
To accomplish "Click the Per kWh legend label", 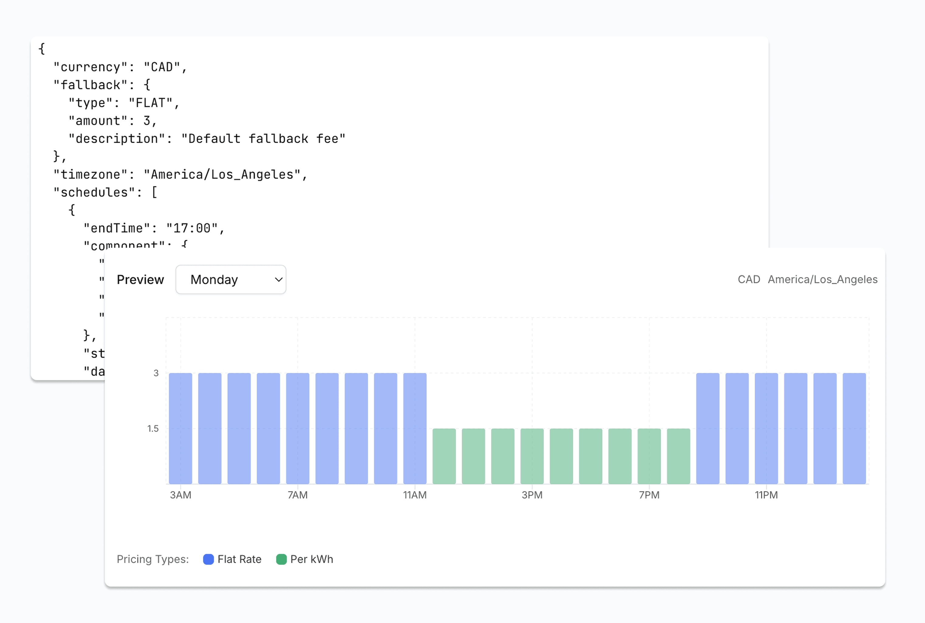I will point(312,559).
